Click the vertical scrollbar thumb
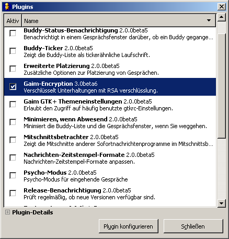 [222, 86]
